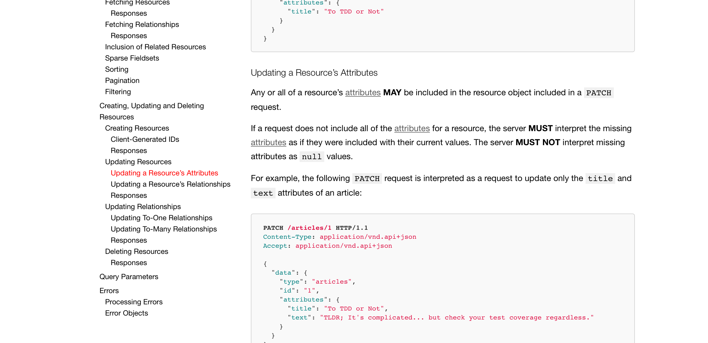Click Responses under Fetching Relationships
This screenshot has height=343, width=708.
click(129, 36)
